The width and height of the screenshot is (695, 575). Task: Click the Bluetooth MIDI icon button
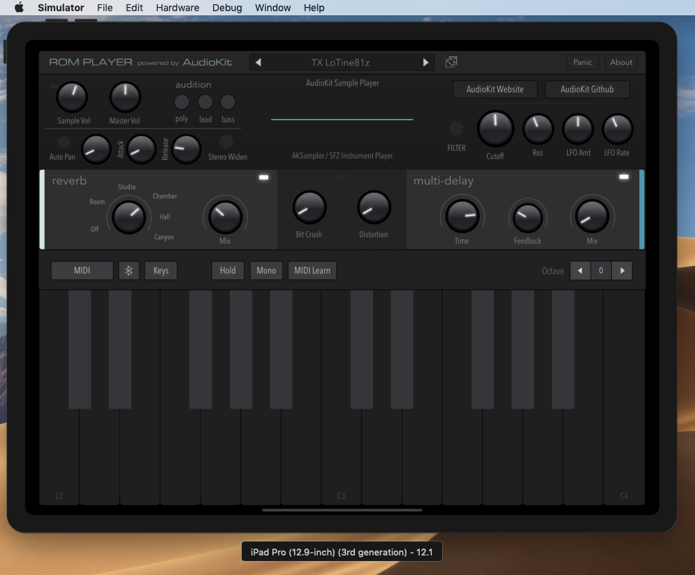[129, 270]
